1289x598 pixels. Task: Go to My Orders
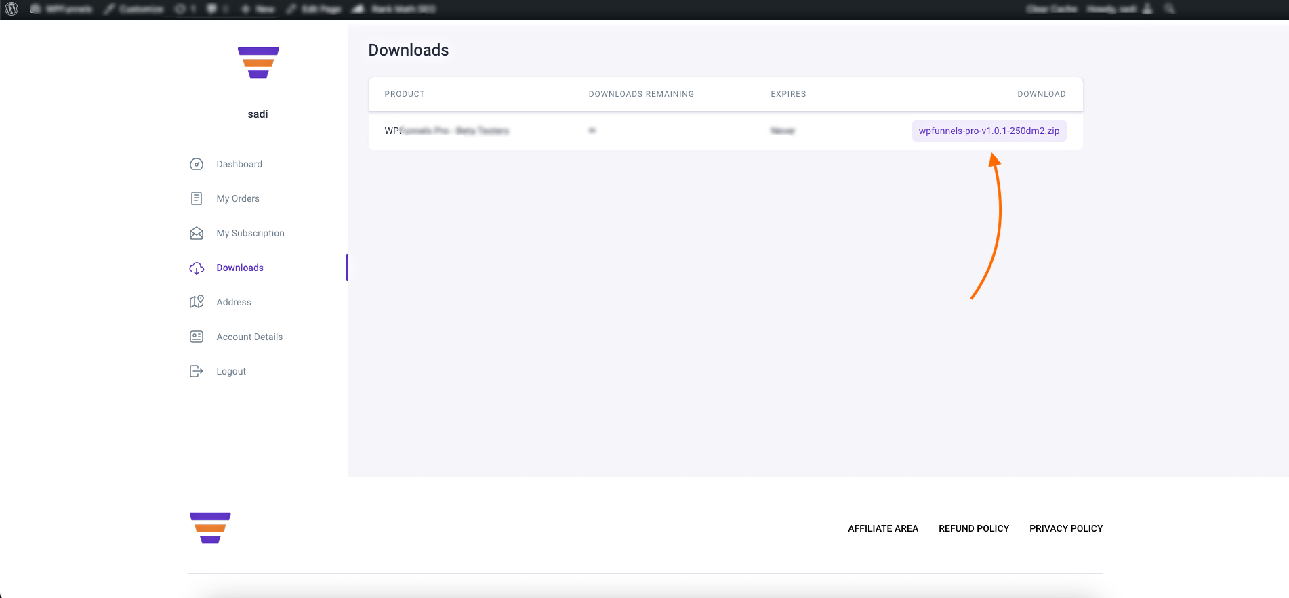[x=238, y=198]
